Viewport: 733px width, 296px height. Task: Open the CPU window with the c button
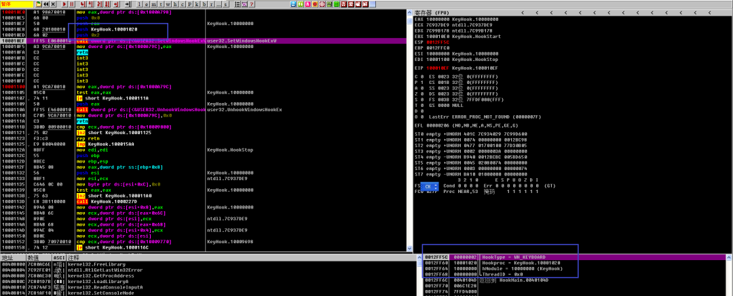[183, 4]
